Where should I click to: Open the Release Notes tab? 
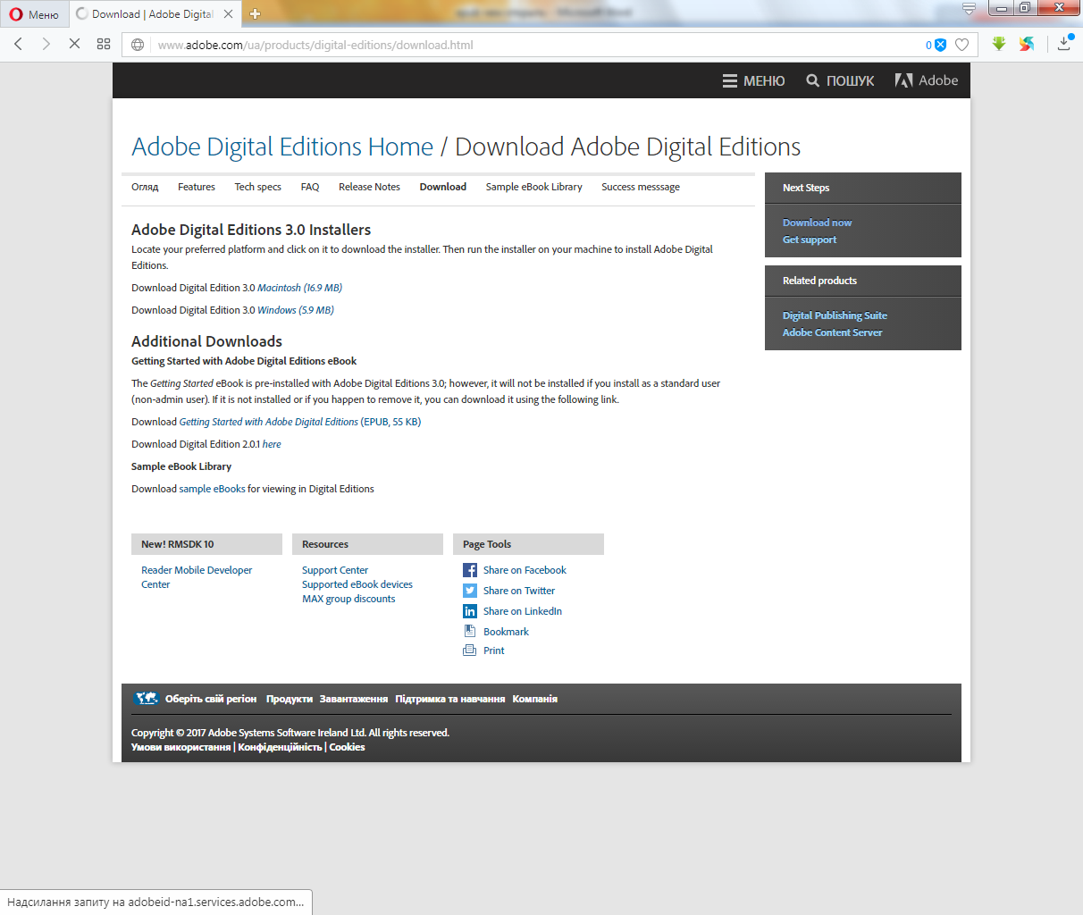(369, 187)
